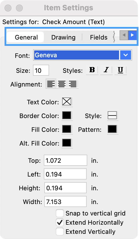The height and width of the screenshot is (239, 139).
Task: Select the General tab
Action: (26, 37)
